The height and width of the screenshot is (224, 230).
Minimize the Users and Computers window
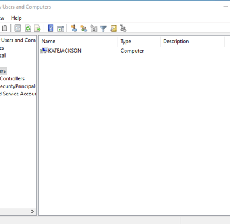(x=226, y=7)
